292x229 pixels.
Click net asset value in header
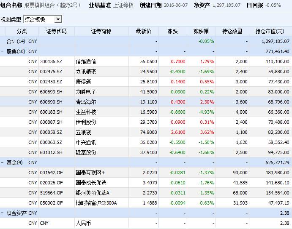[x=227, y=5]
